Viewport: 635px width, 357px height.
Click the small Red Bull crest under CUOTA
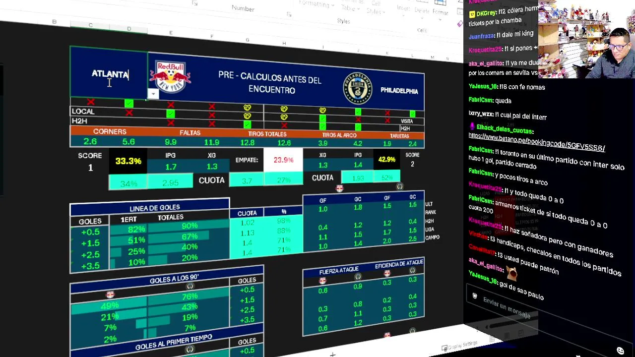click(339, 188)
